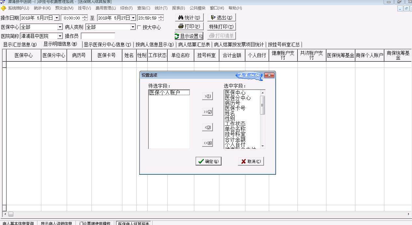Open the 挂号(V) menu
This screenshot has height=225, width=412.
click(84, 8)
